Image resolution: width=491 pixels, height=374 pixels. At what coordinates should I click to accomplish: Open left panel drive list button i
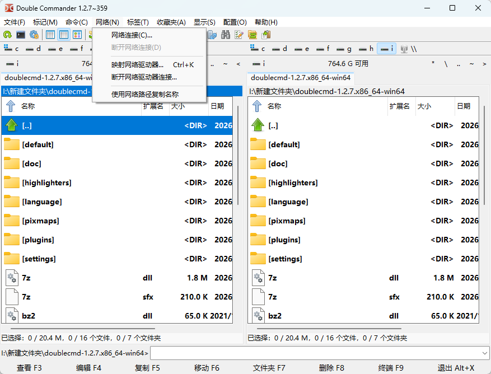pyautogui.click(x=12, y=64)
